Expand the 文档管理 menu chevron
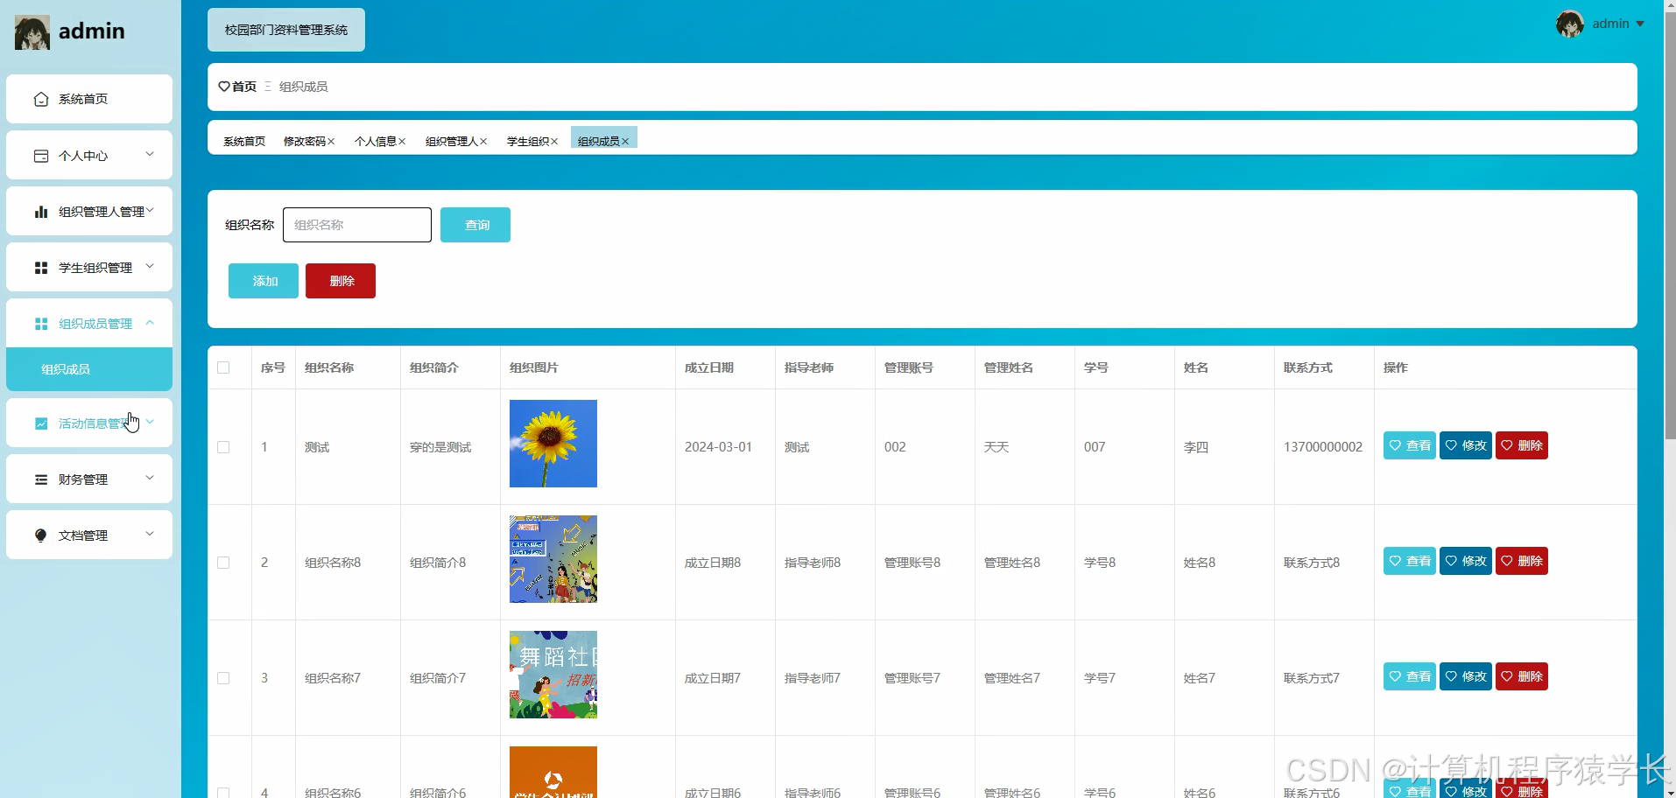 coord(150,534)
